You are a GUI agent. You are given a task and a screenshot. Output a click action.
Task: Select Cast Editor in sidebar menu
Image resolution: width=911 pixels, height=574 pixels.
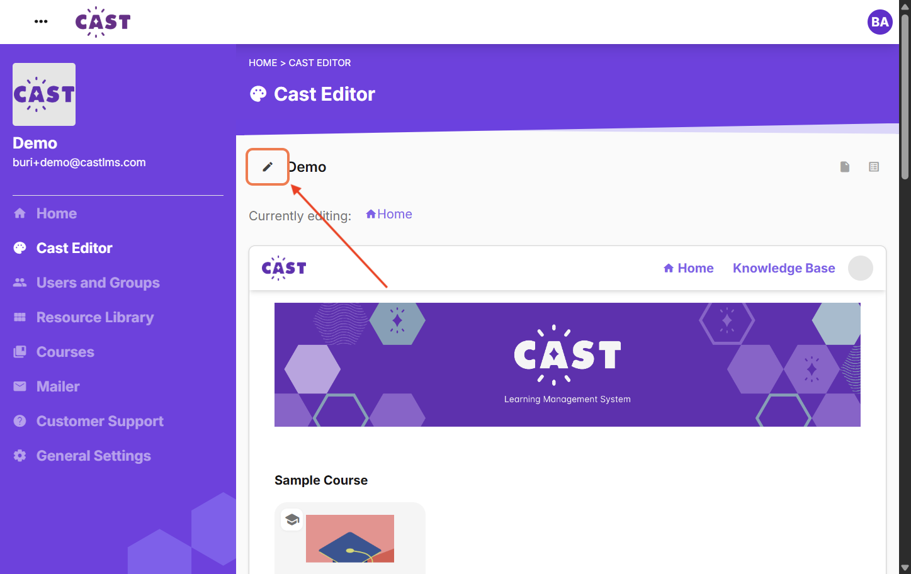[74, 248]
